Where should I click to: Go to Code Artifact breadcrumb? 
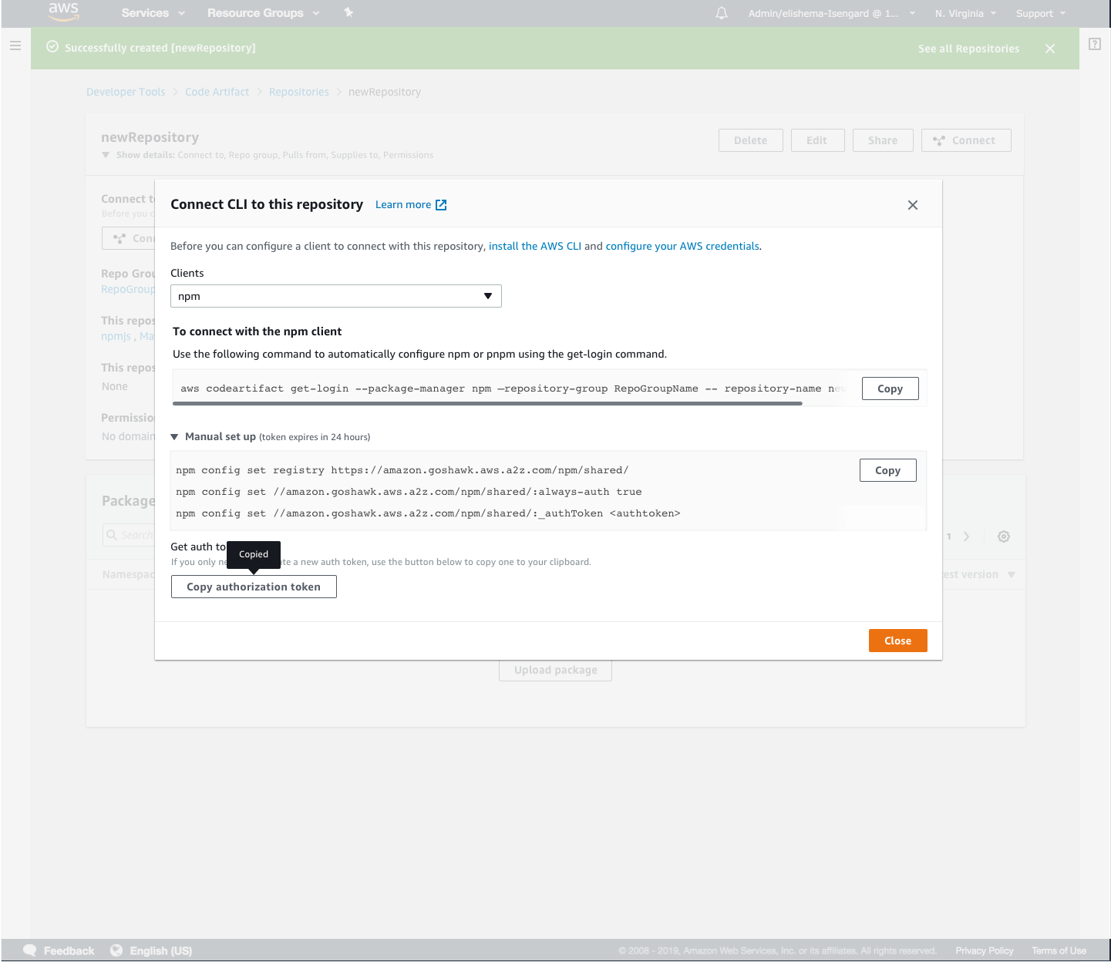coord(217,92)
